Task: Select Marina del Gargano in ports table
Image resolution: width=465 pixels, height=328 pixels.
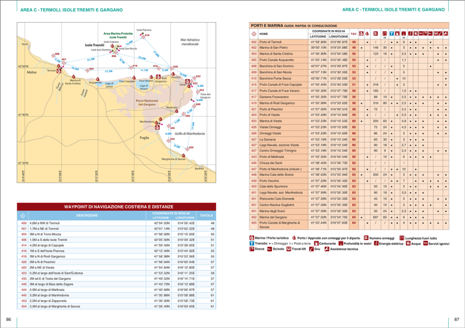Action: coord(273,217)
